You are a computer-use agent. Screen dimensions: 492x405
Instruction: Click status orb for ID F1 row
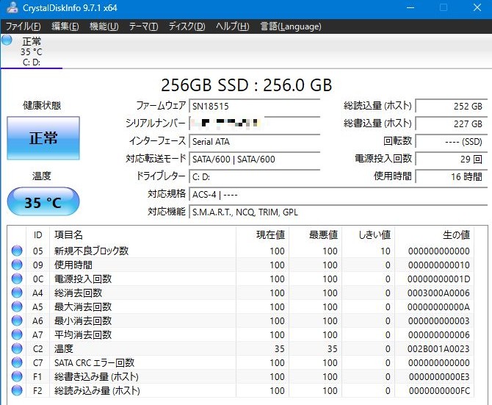(17, 376)
